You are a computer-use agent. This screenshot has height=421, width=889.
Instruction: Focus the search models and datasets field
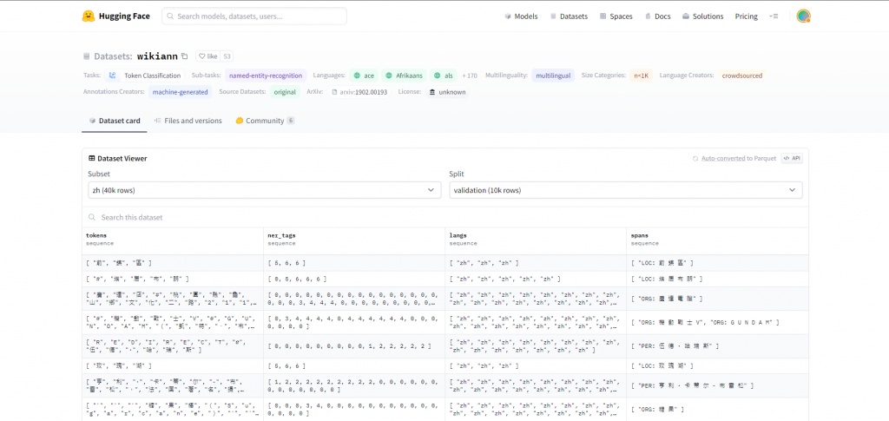[254, 16]
